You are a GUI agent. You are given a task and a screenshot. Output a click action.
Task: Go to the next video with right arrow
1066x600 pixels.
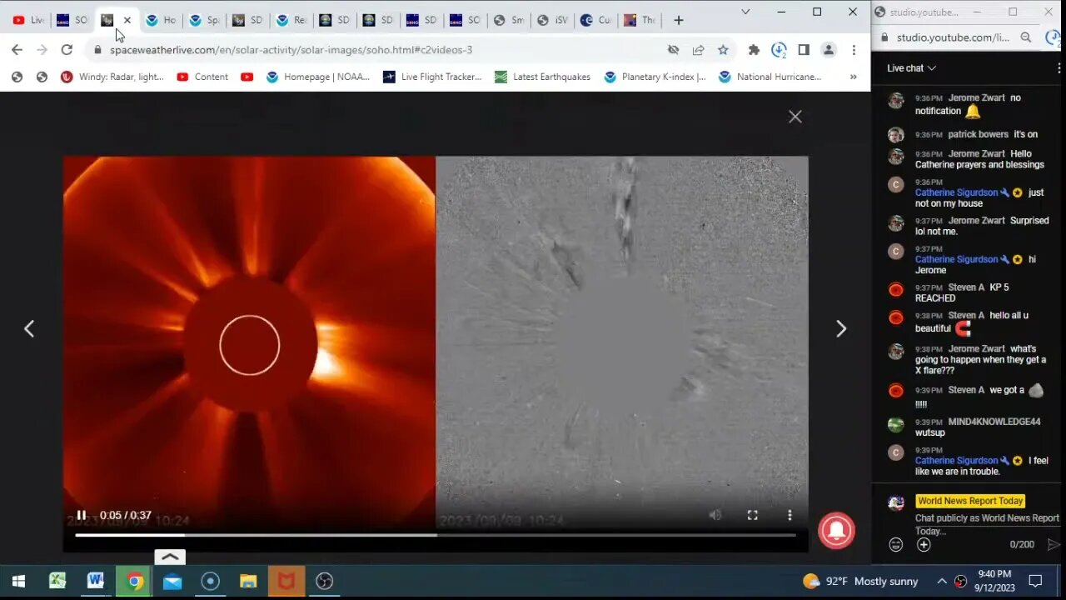click(x=841, y=328)
